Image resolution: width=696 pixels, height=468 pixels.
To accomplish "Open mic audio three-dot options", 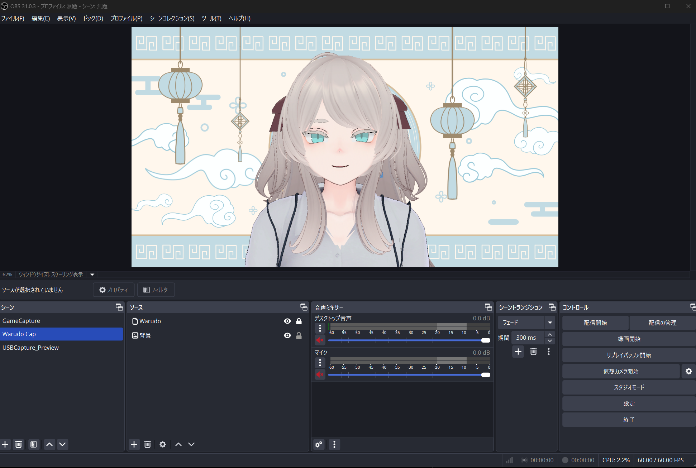I will [x=320, y=362].
